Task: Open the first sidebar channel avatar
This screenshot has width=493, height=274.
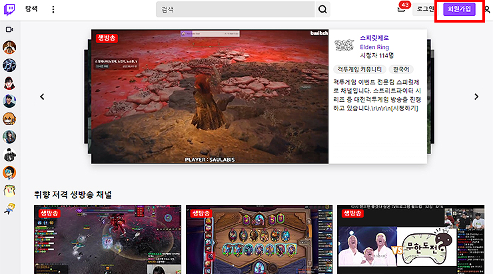Action: pos(9,47)
